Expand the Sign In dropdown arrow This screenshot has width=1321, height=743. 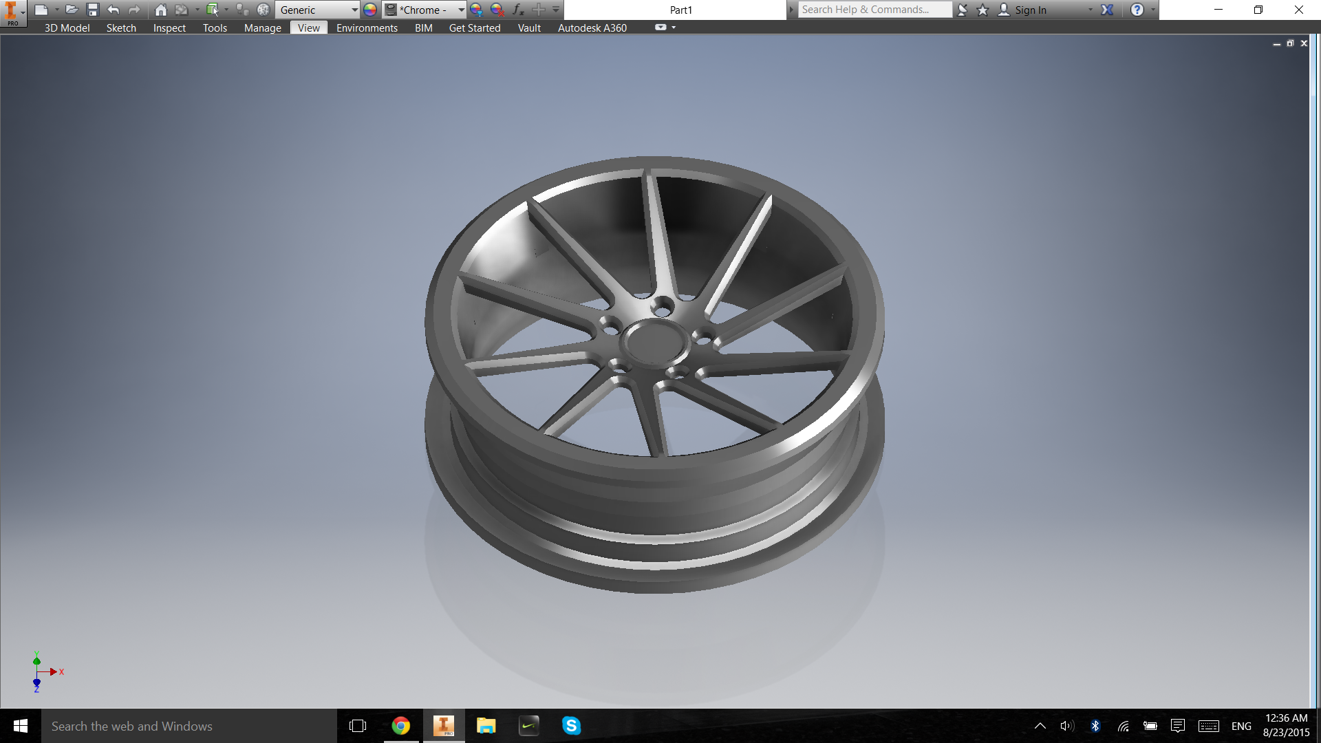click(1091, 10)
